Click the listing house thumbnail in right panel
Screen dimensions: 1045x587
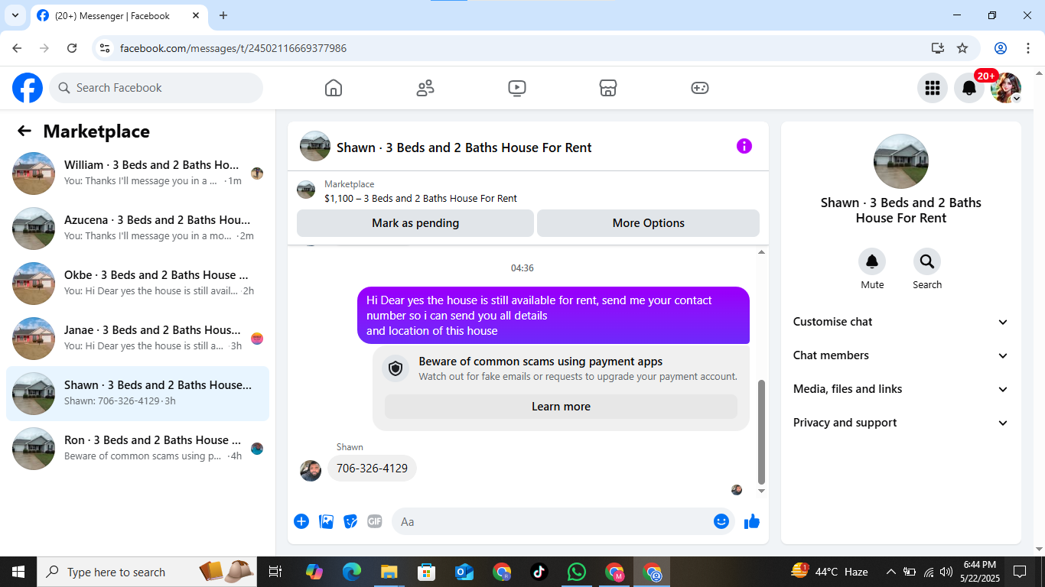point(901,161)
